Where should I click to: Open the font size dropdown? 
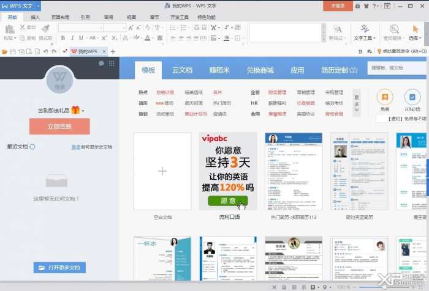click(x=124, y=28)
